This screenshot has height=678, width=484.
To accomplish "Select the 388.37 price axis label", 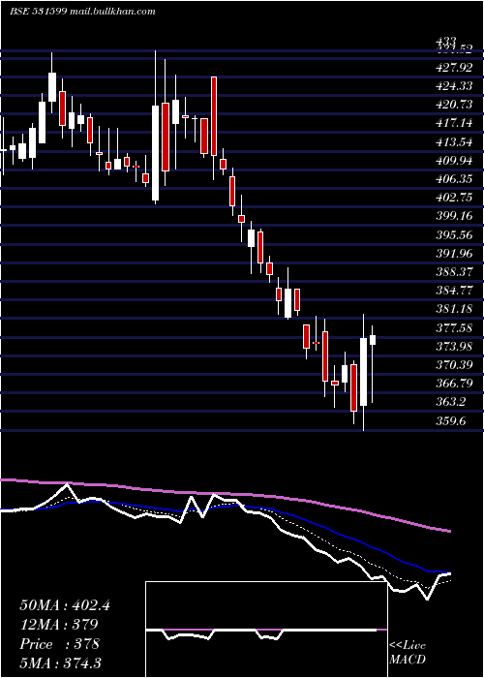I will (454, 272).
